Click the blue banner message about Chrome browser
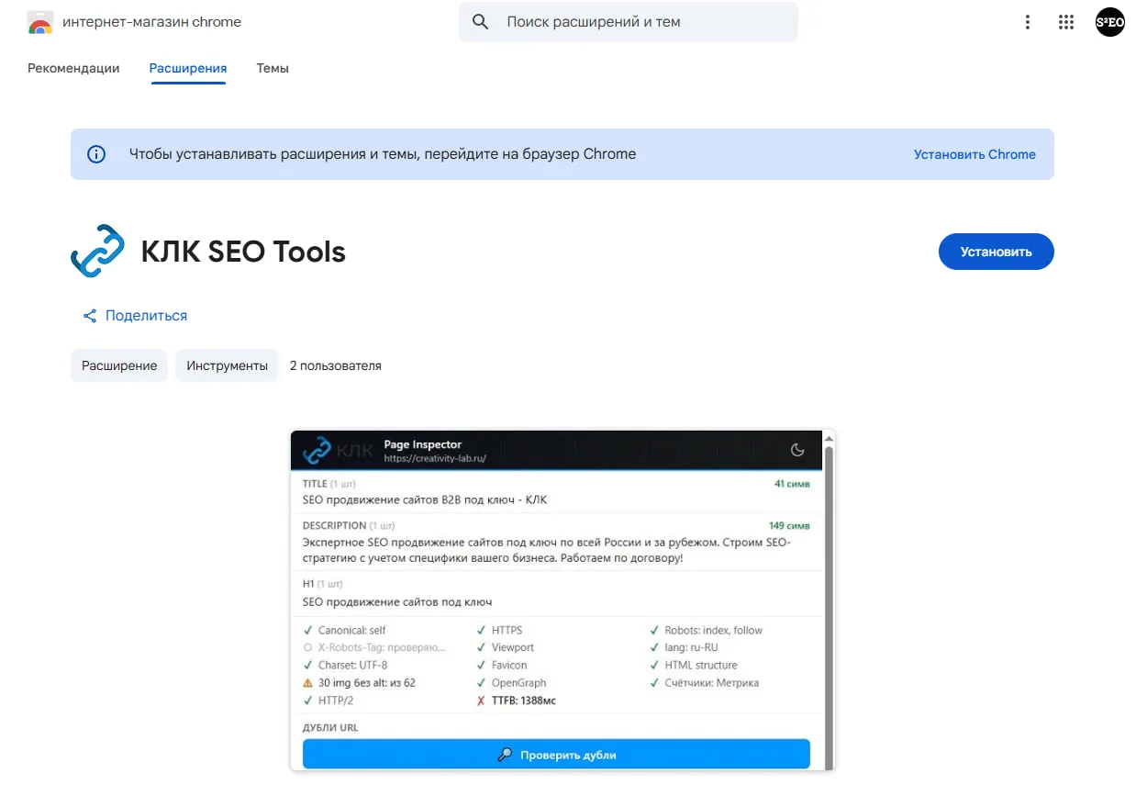1136x785 pixels. pos(383,154)
